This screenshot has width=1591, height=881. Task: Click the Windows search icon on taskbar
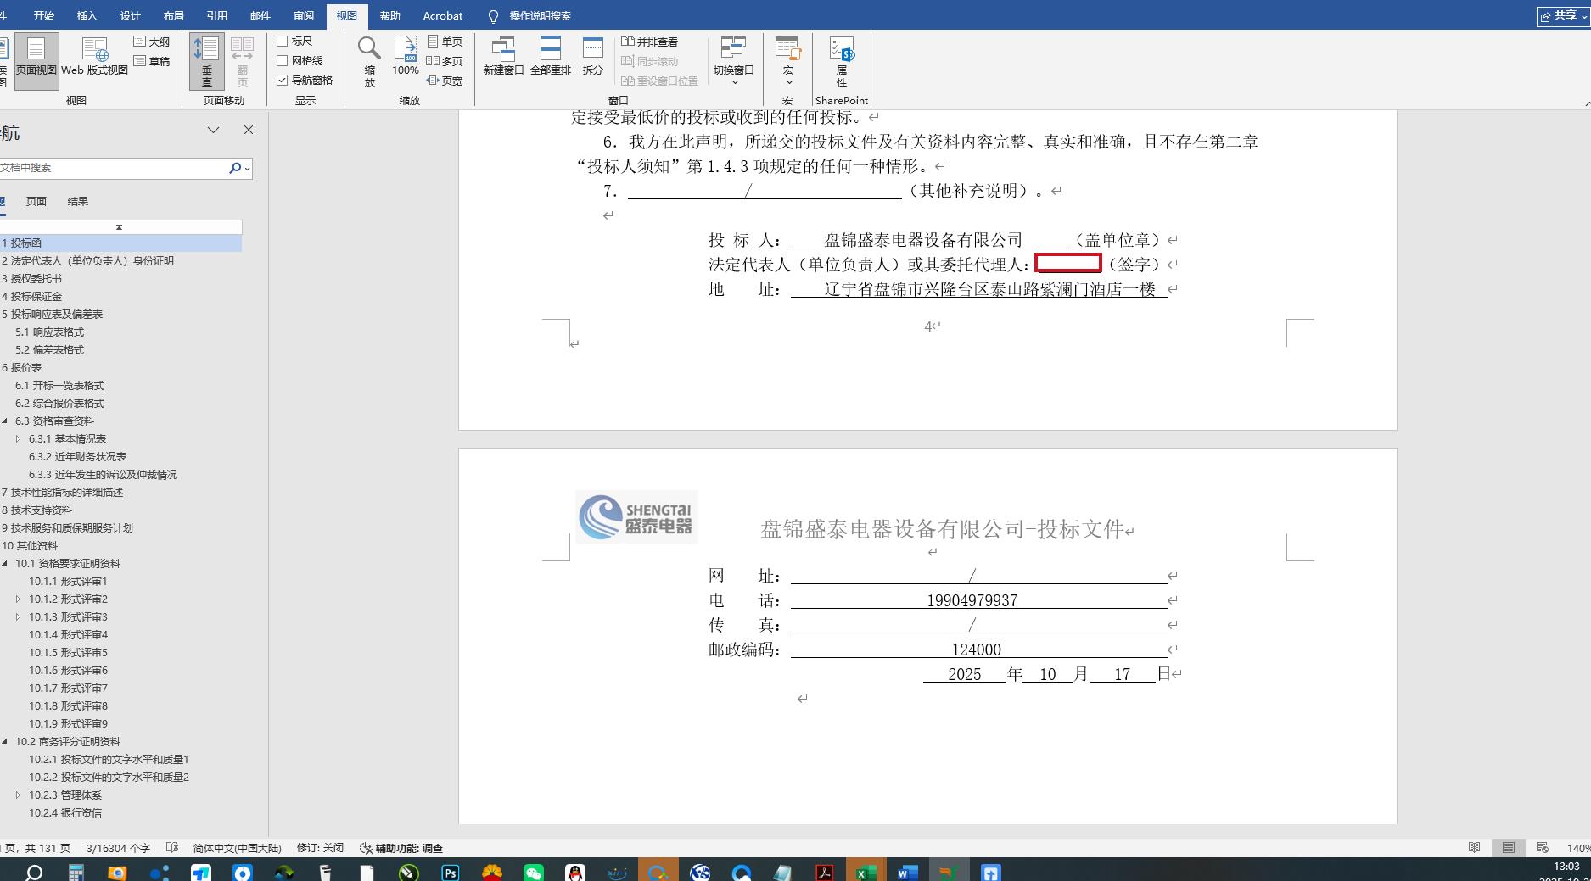tap(34, 872)
